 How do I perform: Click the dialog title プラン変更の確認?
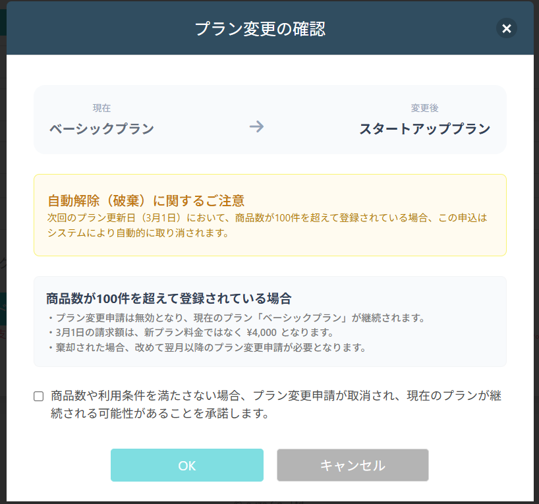260,29
